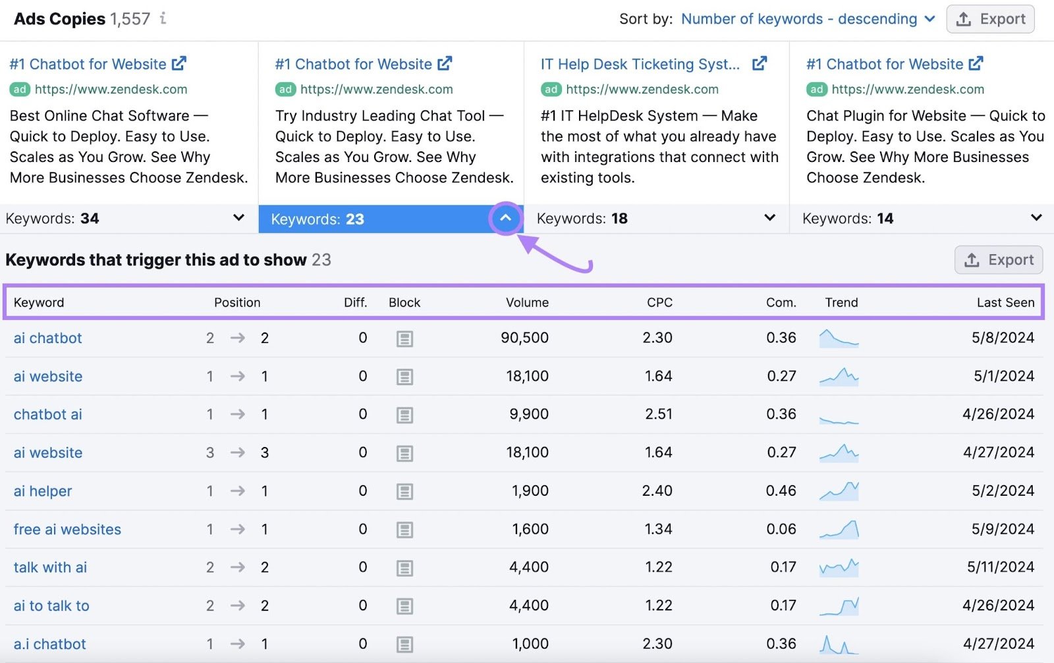Image resolution: width=1054 pixels, height=663 pixels.
Task: Block the "free ai websites" keyword
Action: pos(404,529)
